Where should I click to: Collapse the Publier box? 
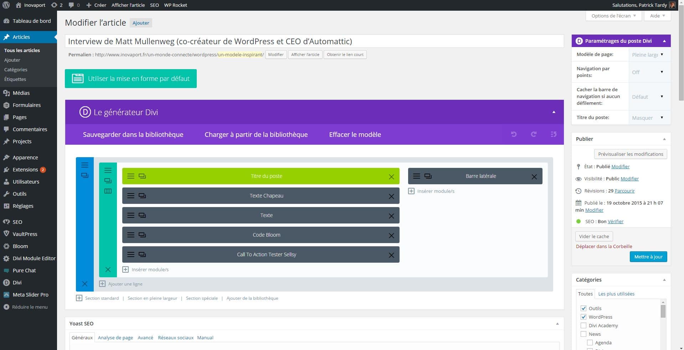[664, 139]
